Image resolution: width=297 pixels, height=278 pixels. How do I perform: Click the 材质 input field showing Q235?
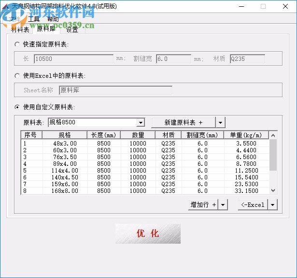[247, 59]
